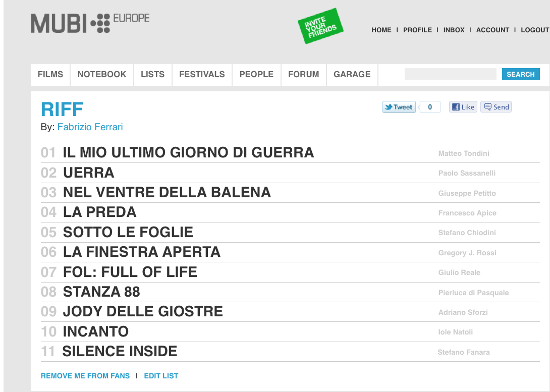Image resolution: width=550 pixels, height=392 pixels.
Task: Open Fabrizio Ferrari's author profile
Action: click(x=90, y=127)
